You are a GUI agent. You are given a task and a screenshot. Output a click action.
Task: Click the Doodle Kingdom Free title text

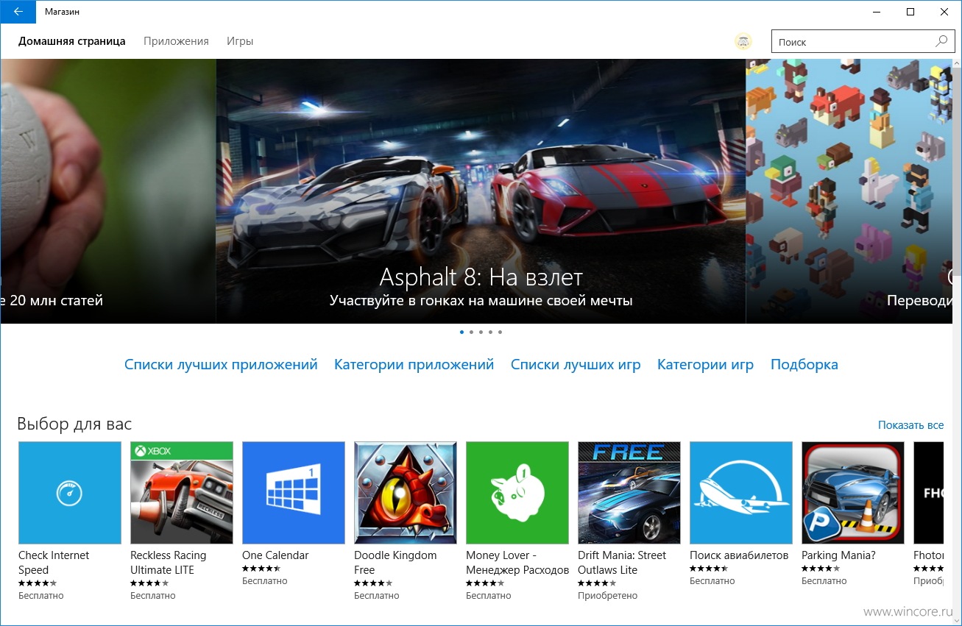pos(395,563)
